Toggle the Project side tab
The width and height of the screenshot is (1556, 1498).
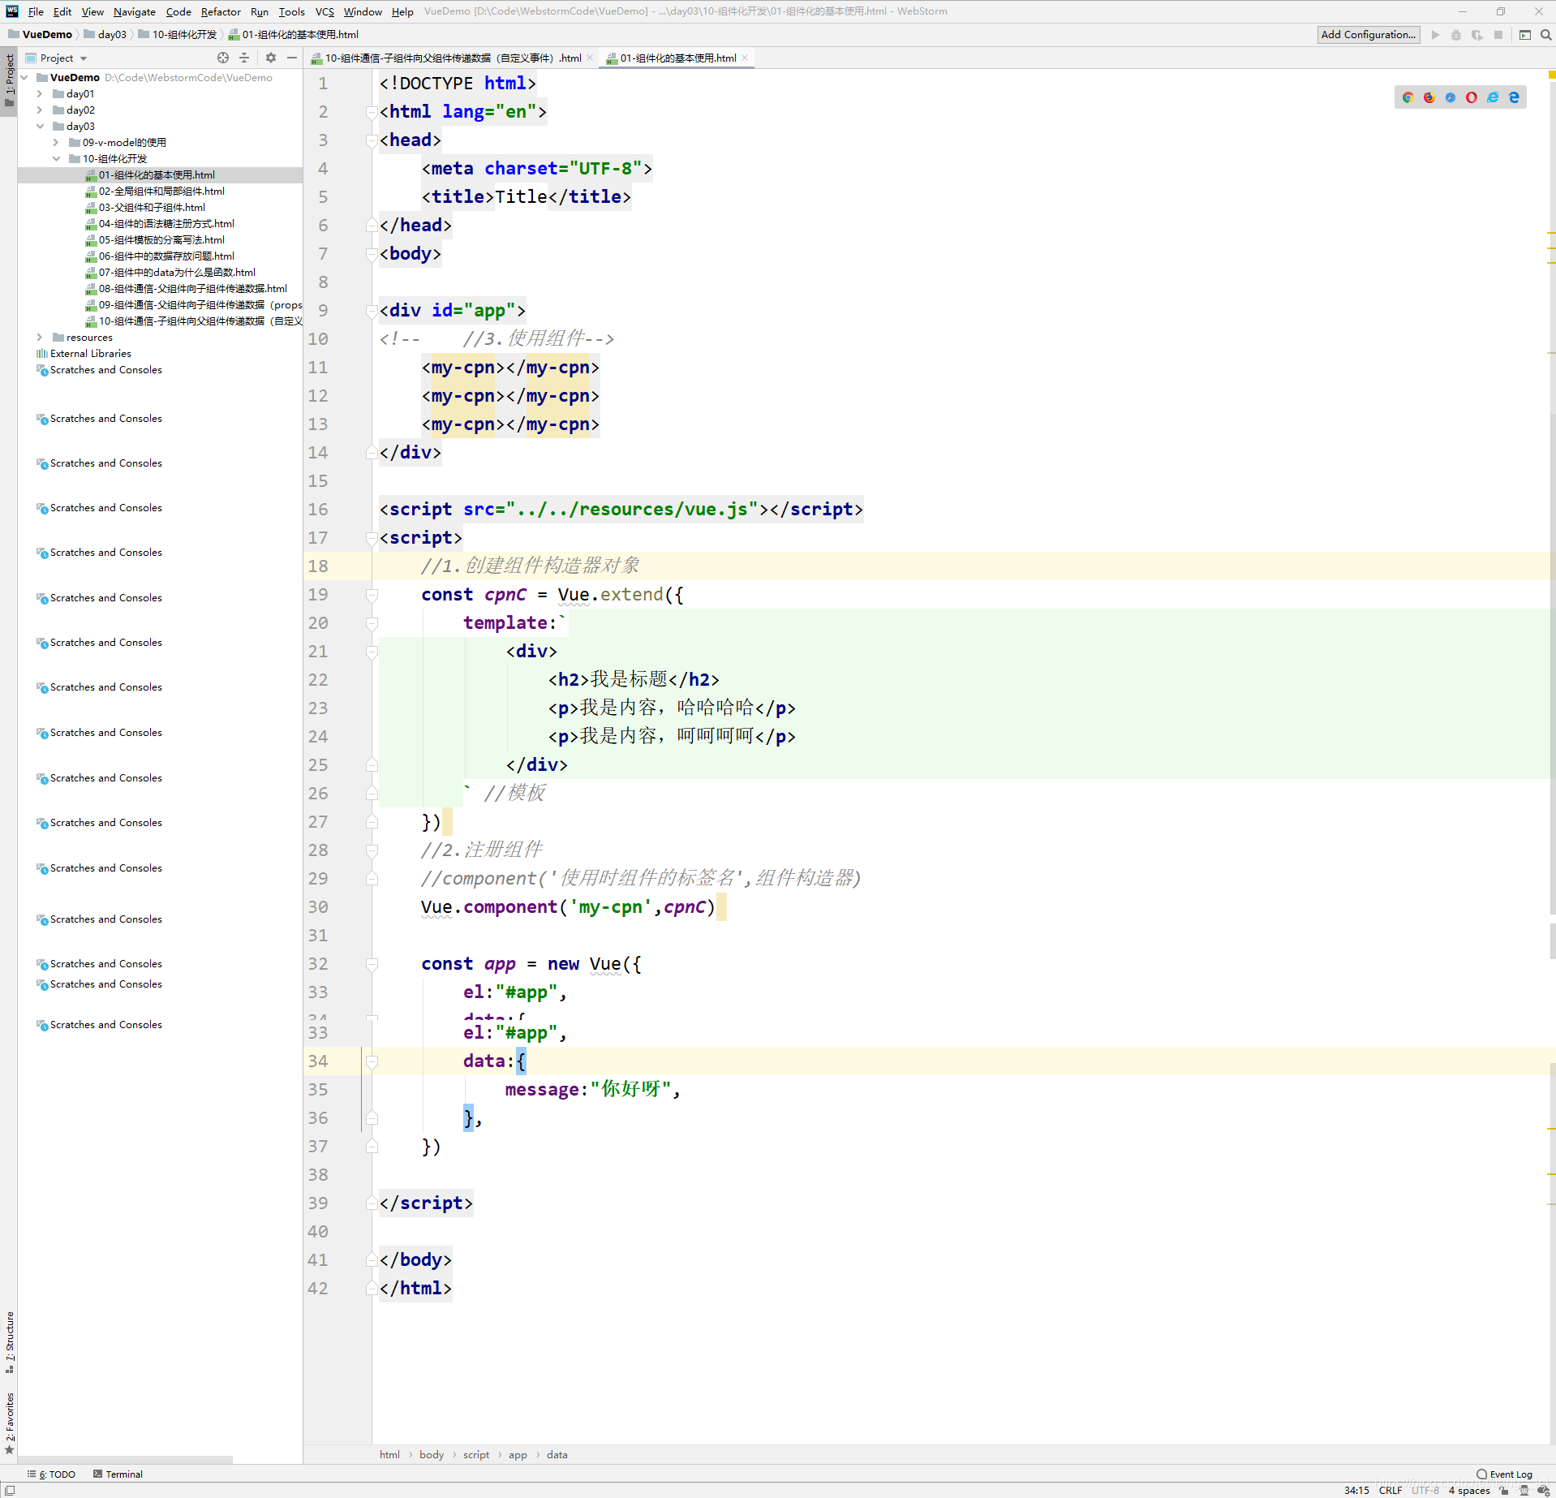pos(10,80)
